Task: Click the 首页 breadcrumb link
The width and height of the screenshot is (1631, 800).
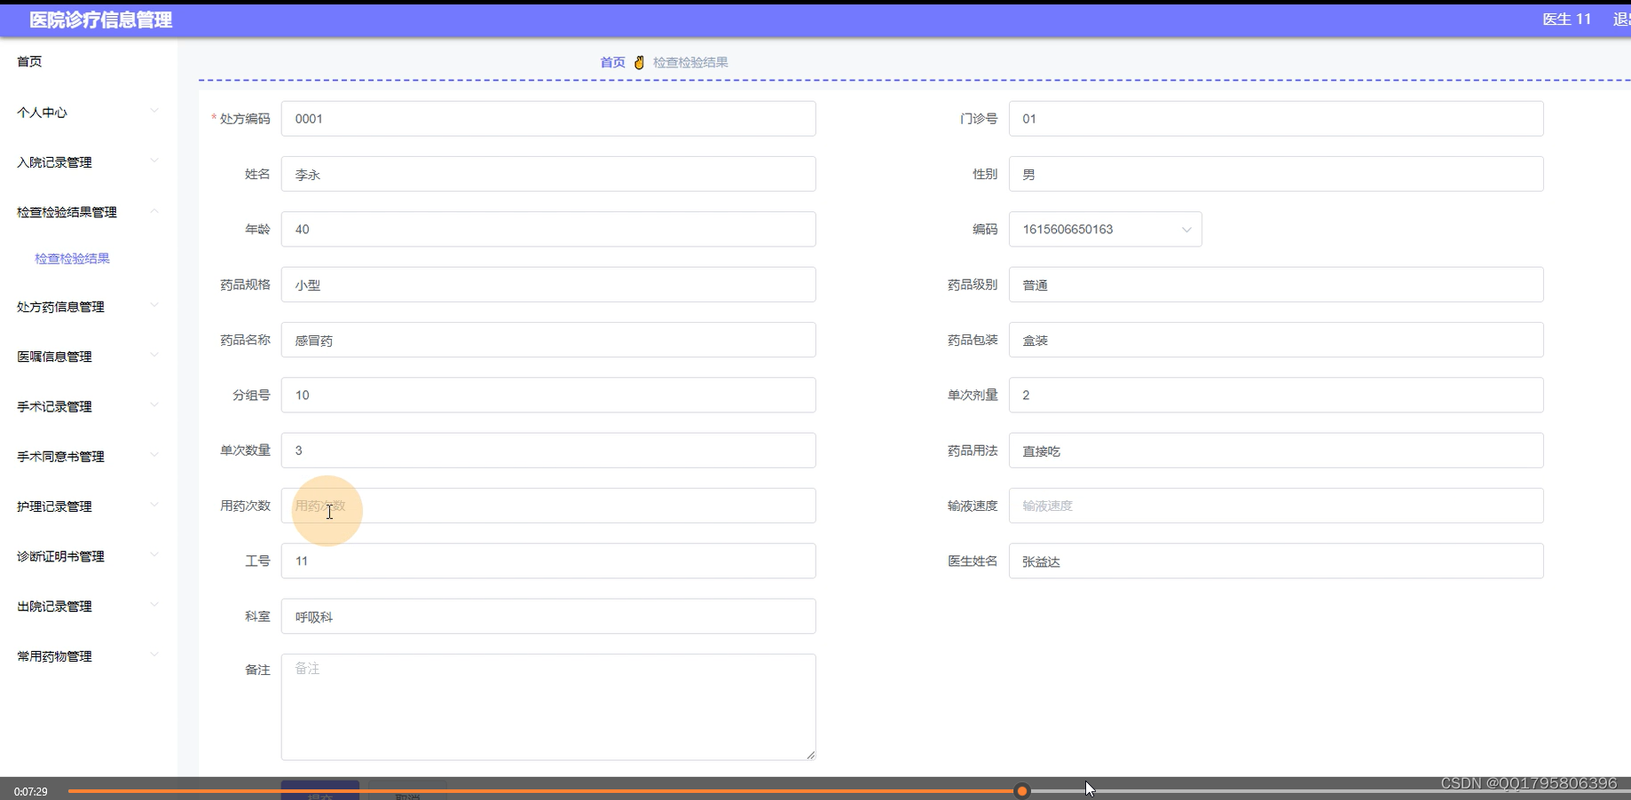Action: [612, 62]
